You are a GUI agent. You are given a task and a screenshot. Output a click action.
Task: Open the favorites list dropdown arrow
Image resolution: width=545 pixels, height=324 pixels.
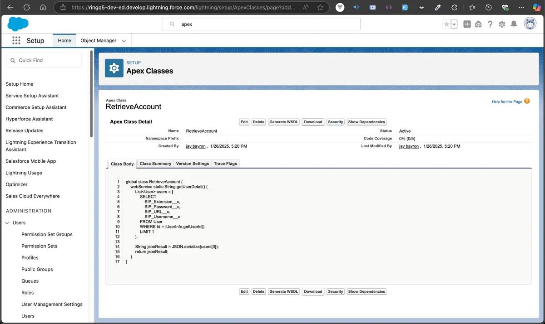click(454, 24)
